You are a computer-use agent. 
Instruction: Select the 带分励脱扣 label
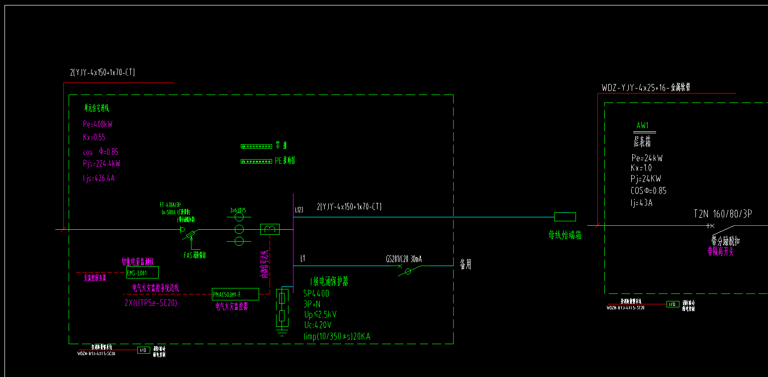pyautogui.click(x=726, y=241)
